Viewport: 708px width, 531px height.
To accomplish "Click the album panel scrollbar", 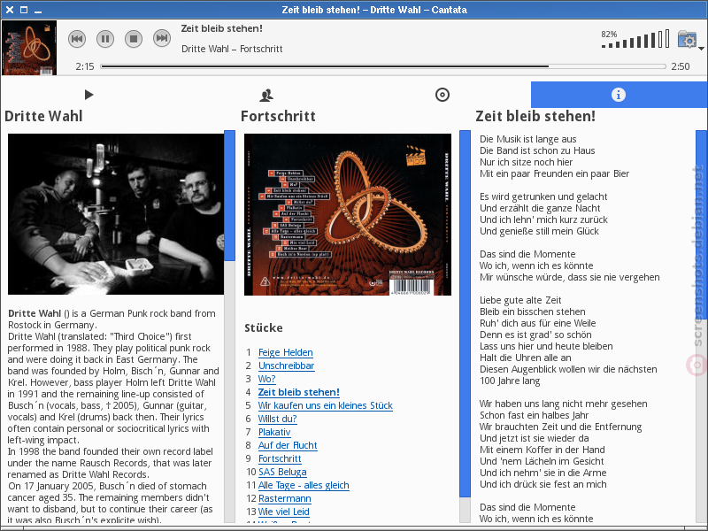I will (x=466, y=326).
